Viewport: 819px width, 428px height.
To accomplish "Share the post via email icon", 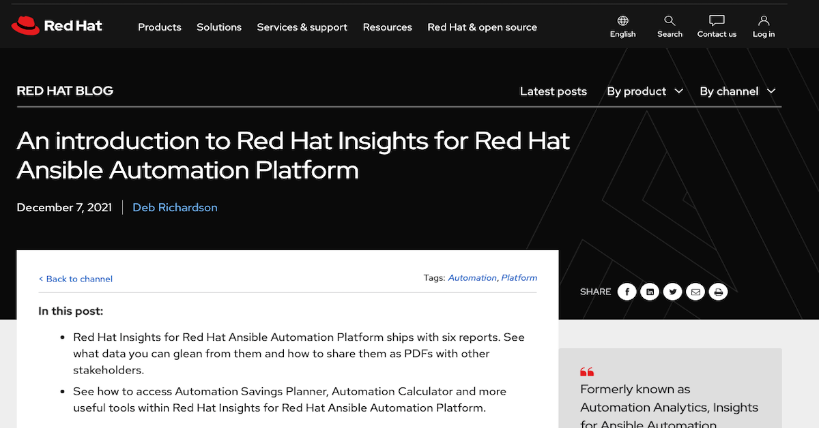I will (695, 292).
